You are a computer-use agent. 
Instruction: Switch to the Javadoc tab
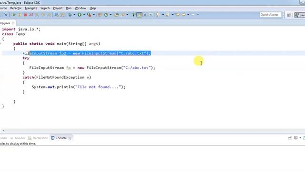click(x=18, y=138)
